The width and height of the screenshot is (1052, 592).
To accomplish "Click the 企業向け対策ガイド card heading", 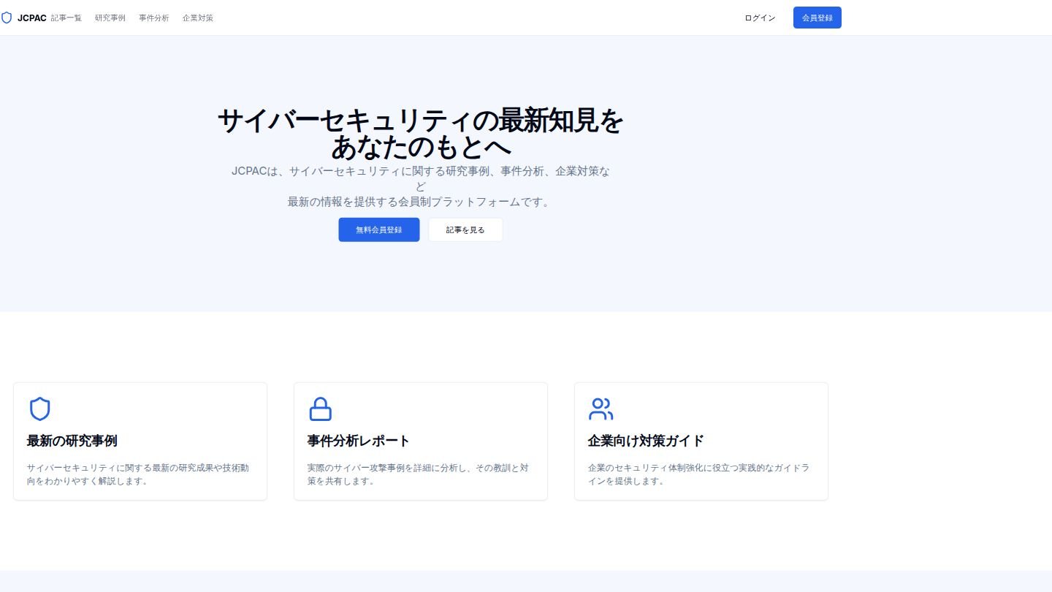I will point(646,441).
